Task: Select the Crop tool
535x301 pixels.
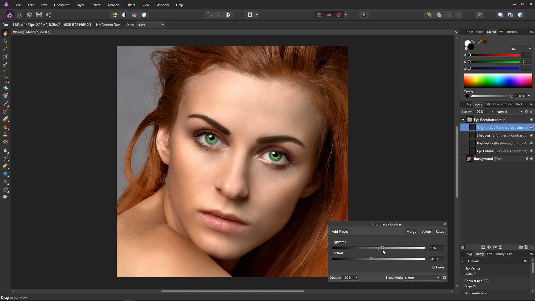Action: [x=5, y=57]
